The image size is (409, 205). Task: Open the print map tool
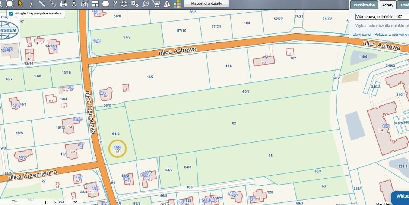63,4
